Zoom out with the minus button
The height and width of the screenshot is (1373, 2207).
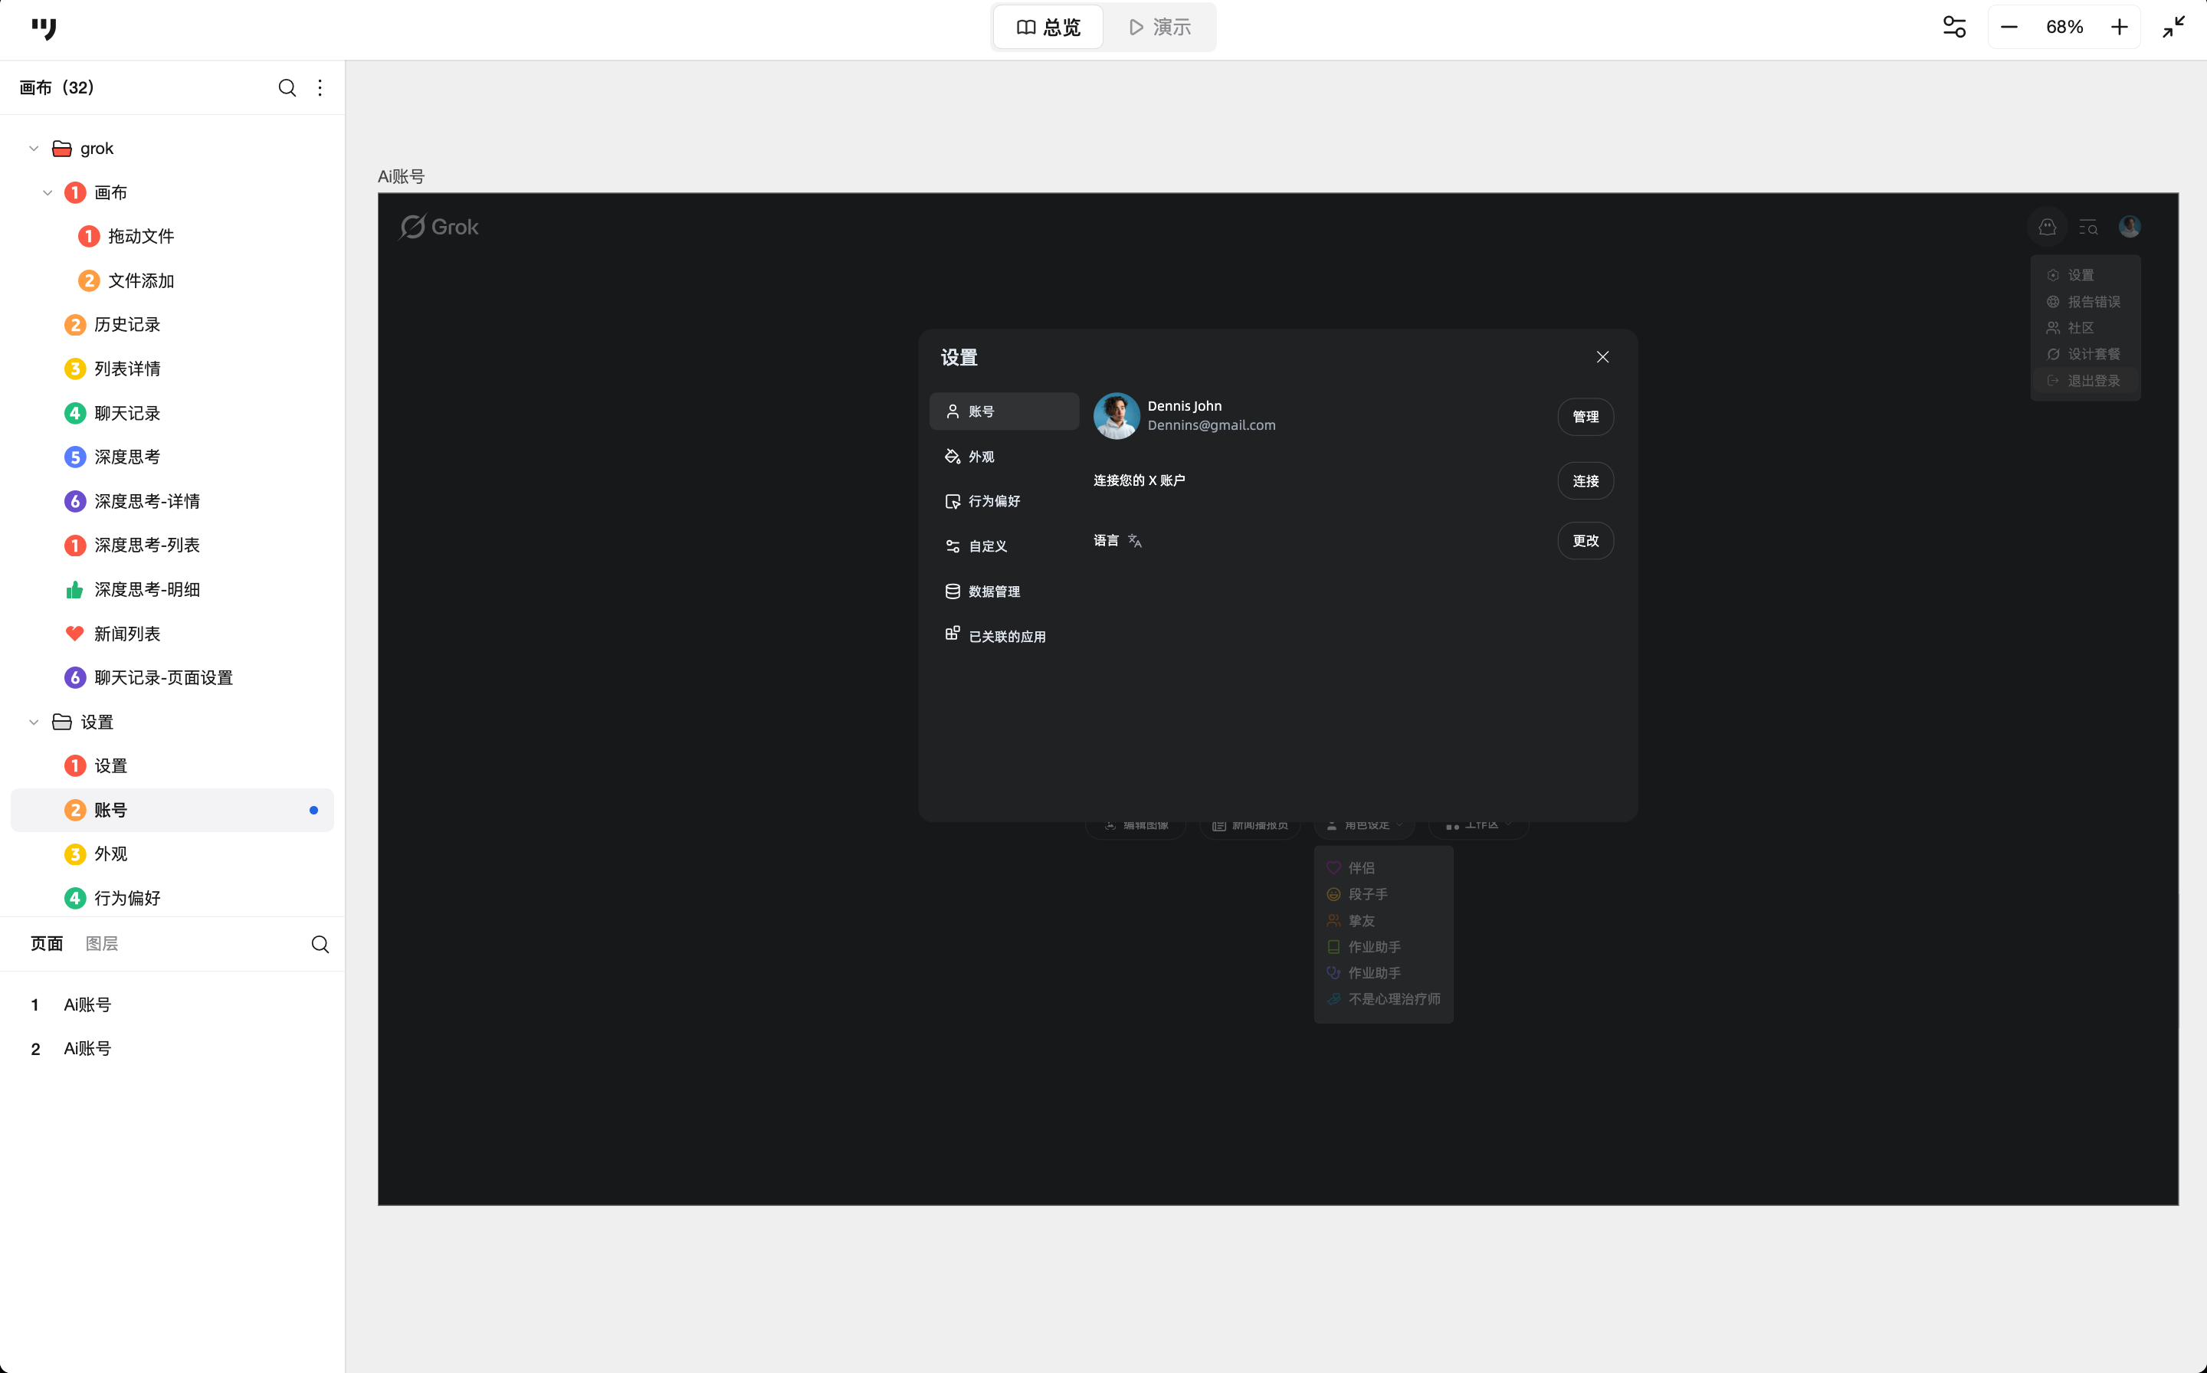tap(2009, 28)
